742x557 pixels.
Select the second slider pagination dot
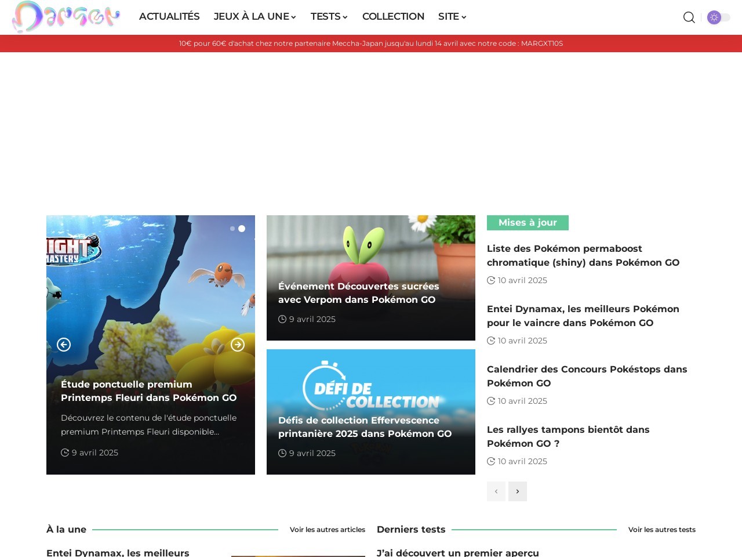pos(242,229)
